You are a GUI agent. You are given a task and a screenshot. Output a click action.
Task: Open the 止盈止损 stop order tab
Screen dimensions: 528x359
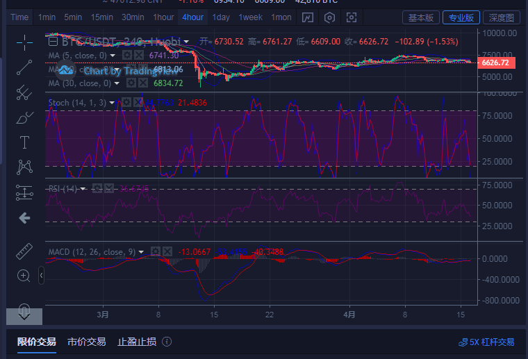[x=137, y=342]
